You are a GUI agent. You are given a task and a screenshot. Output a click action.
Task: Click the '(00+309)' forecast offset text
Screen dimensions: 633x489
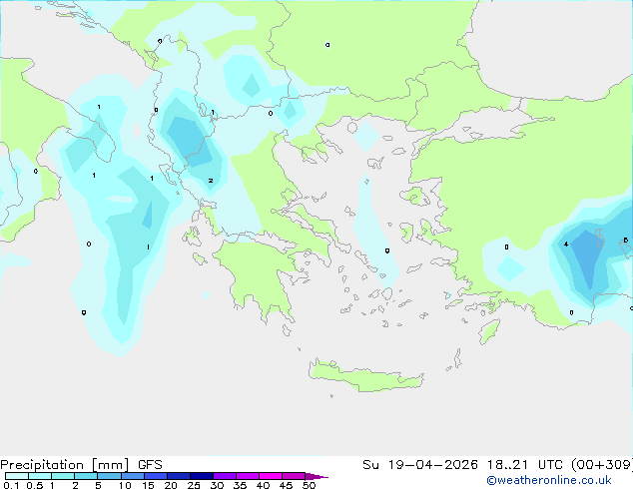602,465
